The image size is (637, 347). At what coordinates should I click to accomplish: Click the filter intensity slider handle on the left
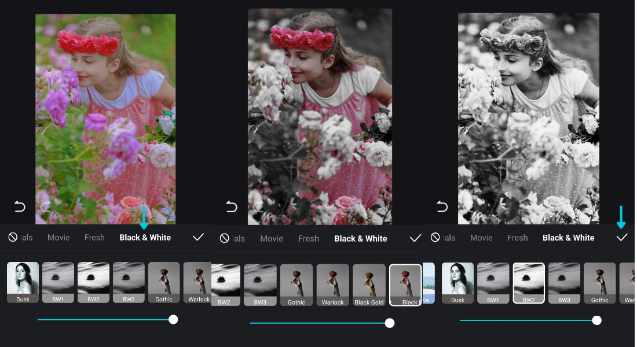tap(173, 319)
